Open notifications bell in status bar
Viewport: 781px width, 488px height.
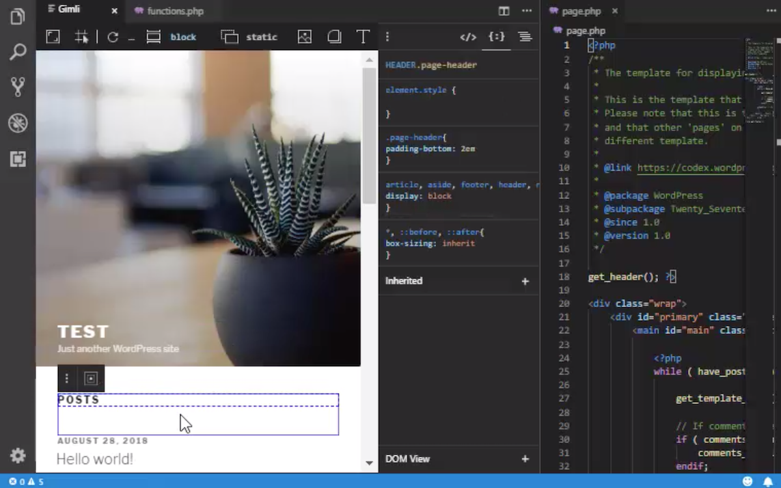767,481
